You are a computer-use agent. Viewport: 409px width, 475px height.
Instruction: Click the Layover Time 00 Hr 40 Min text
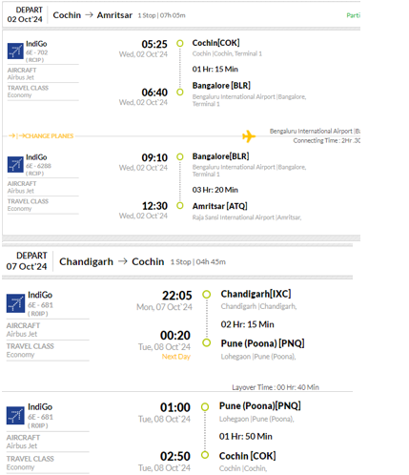point(276,387)
